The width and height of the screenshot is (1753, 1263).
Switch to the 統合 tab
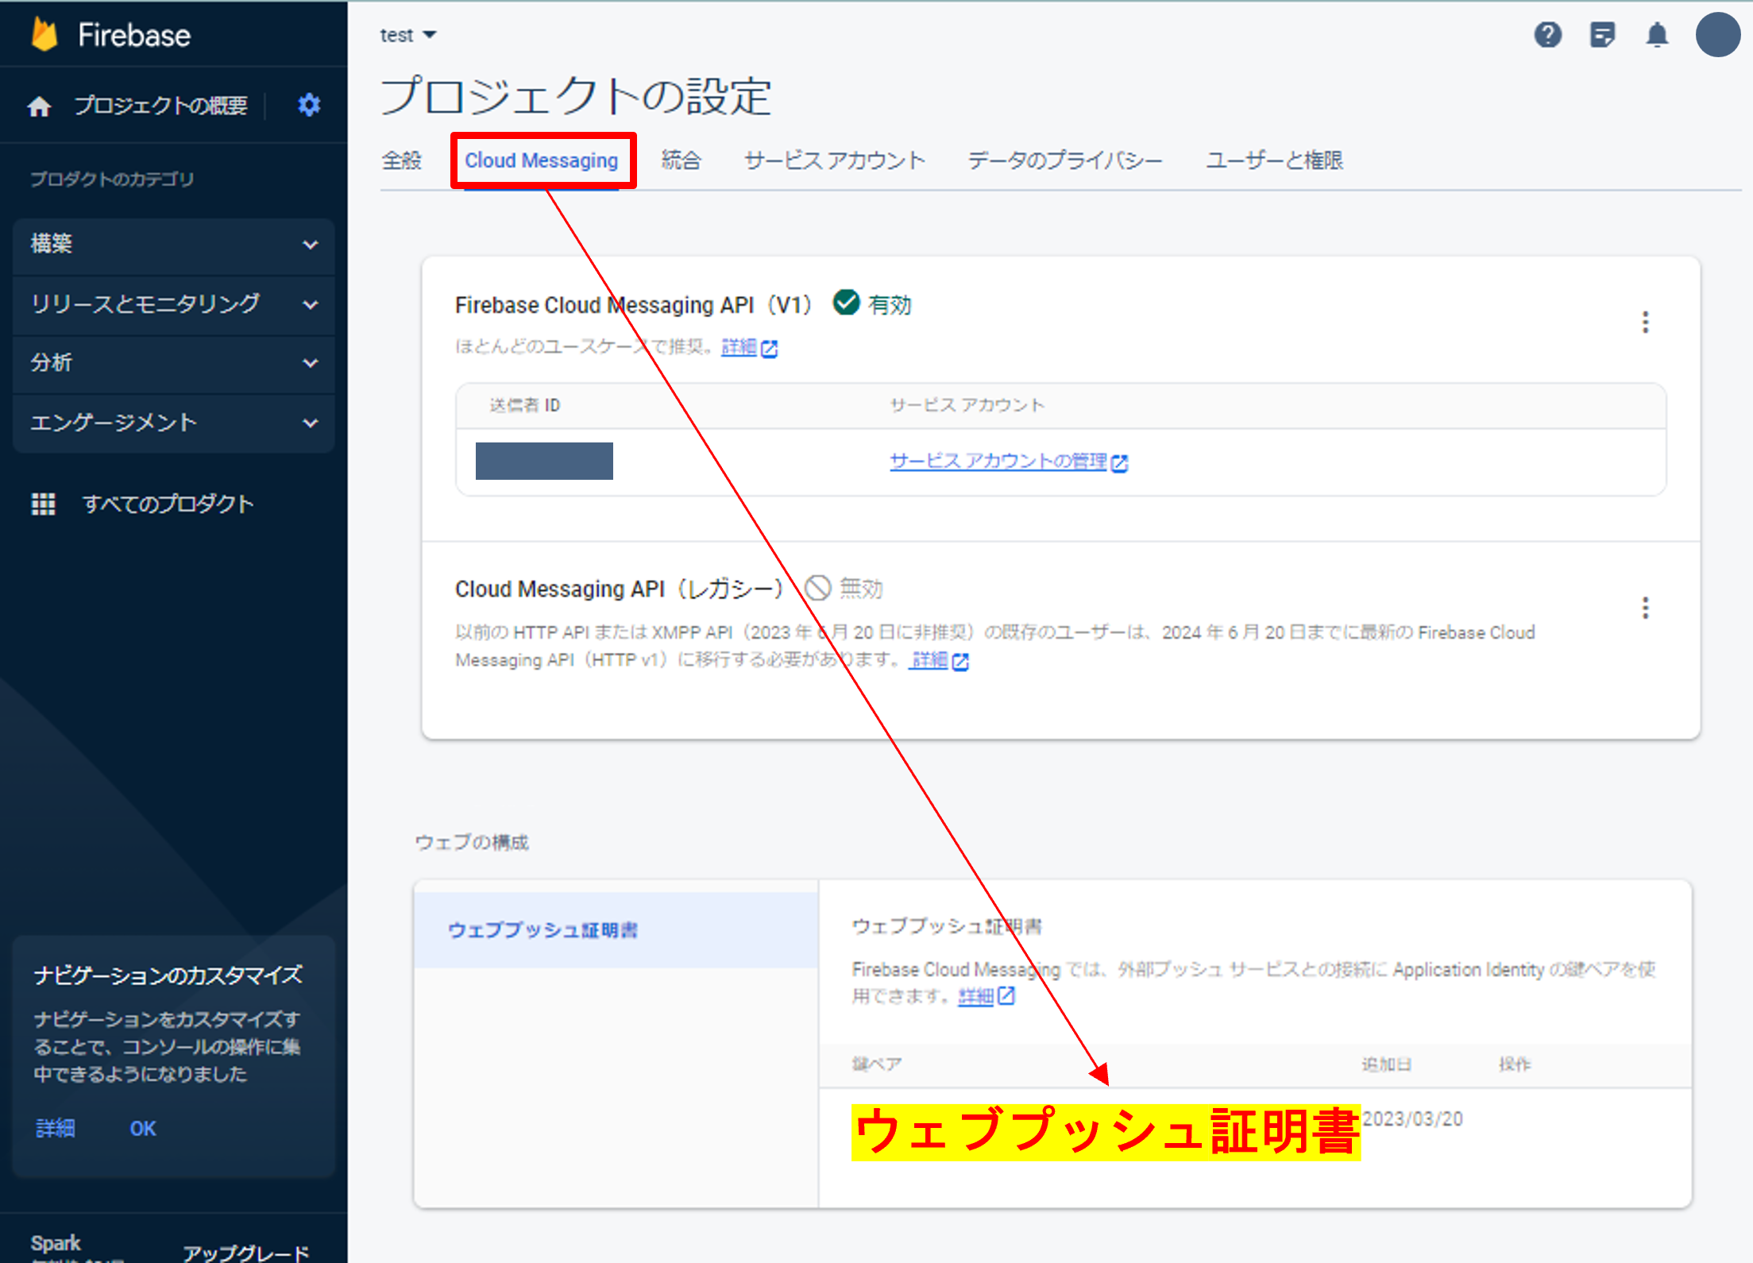pyautogui.click(x=682, y=160)
